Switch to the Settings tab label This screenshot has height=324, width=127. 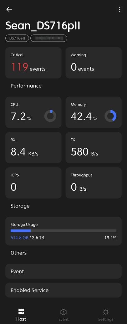[106, 319]
